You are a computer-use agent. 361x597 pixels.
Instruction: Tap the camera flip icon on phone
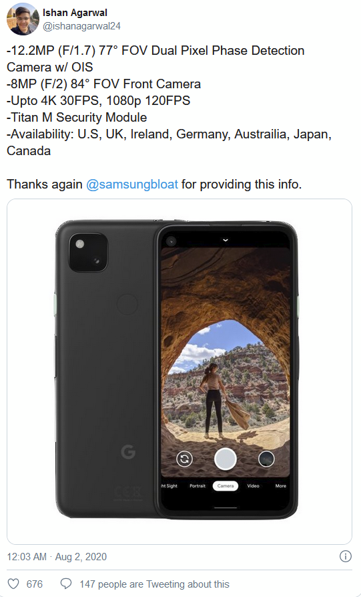[185, 459]
